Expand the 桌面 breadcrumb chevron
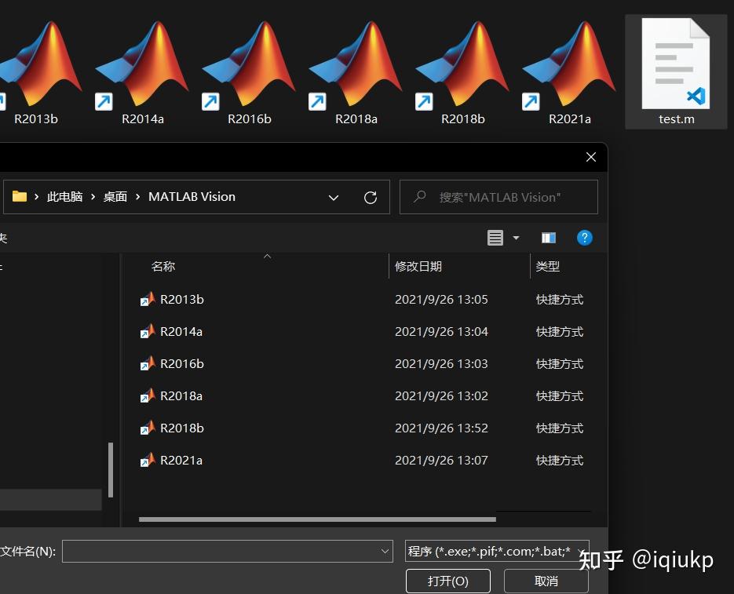The image size is (734, 594). (x=137, y=197)
